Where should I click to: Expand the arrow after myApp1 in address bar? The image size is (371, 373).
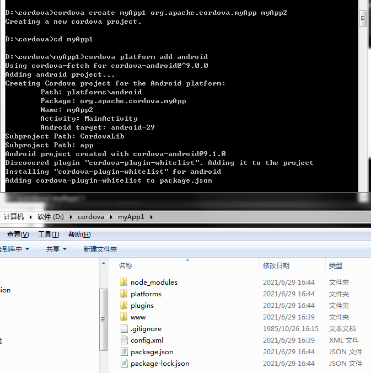pyautogui.click(x=151, y=217)
